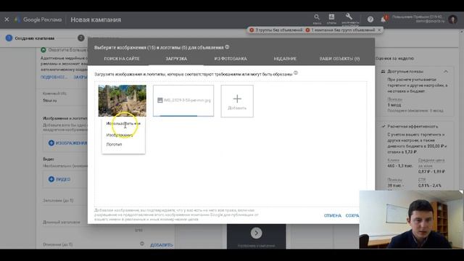Switch to 'Поиск на сайте' tab

point(122,59)
